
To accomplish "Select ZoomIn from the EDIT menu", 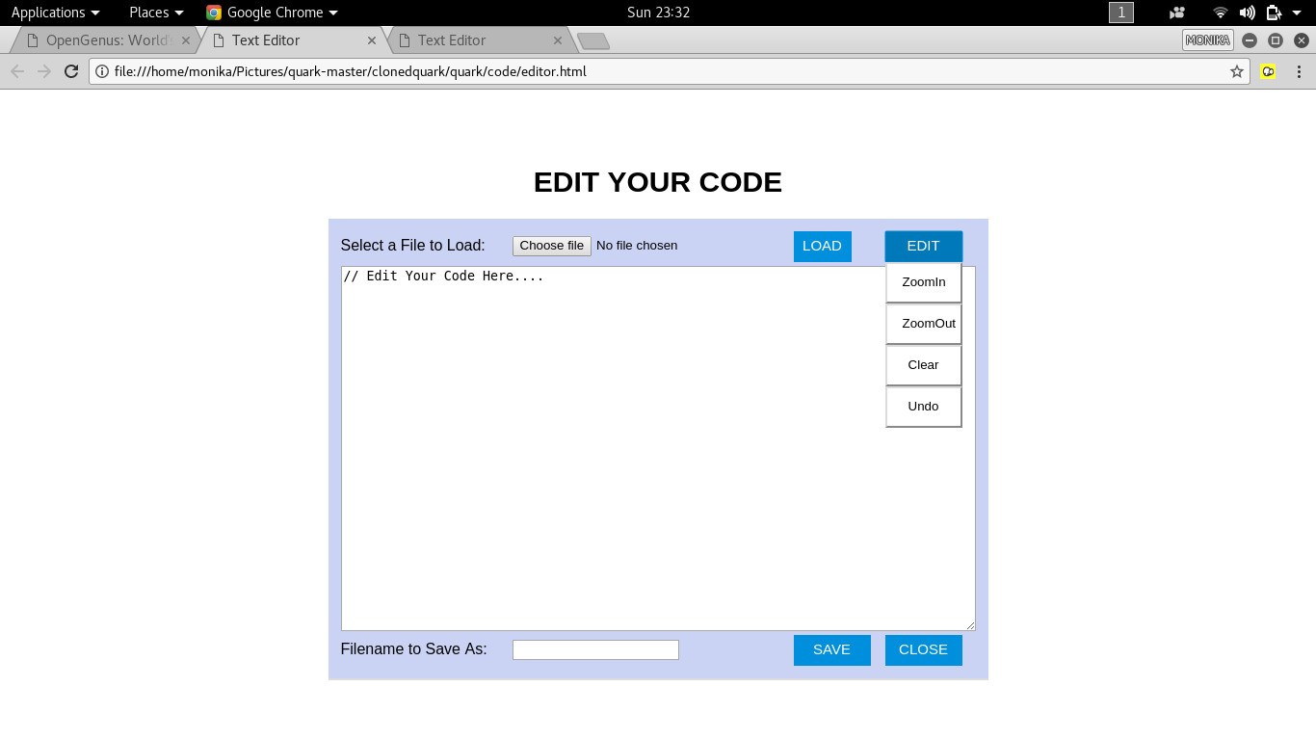I will (923, 281).
